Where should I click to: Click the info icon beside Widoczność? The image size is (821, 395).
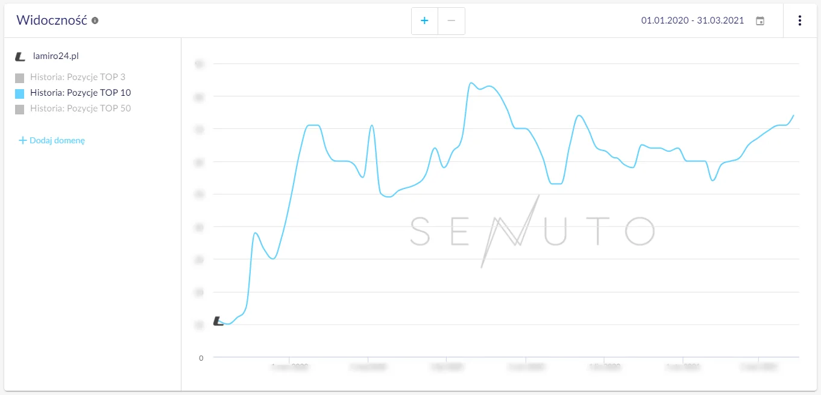point(95,20)
